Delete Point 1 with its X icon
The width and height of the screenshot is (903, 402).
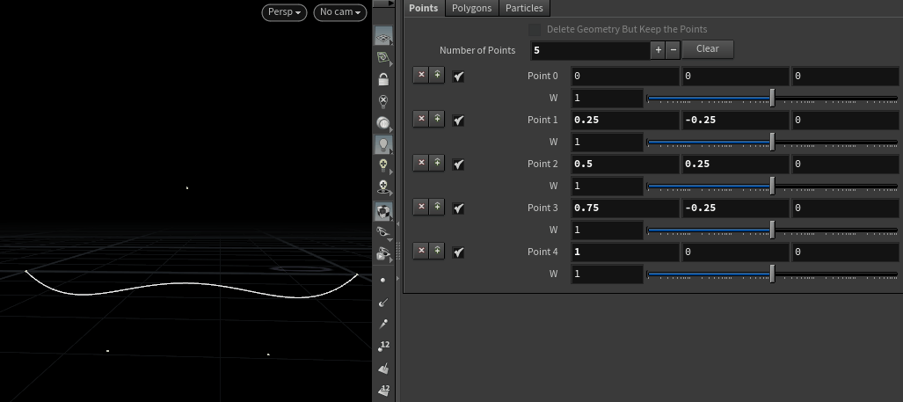pos(421,119)
